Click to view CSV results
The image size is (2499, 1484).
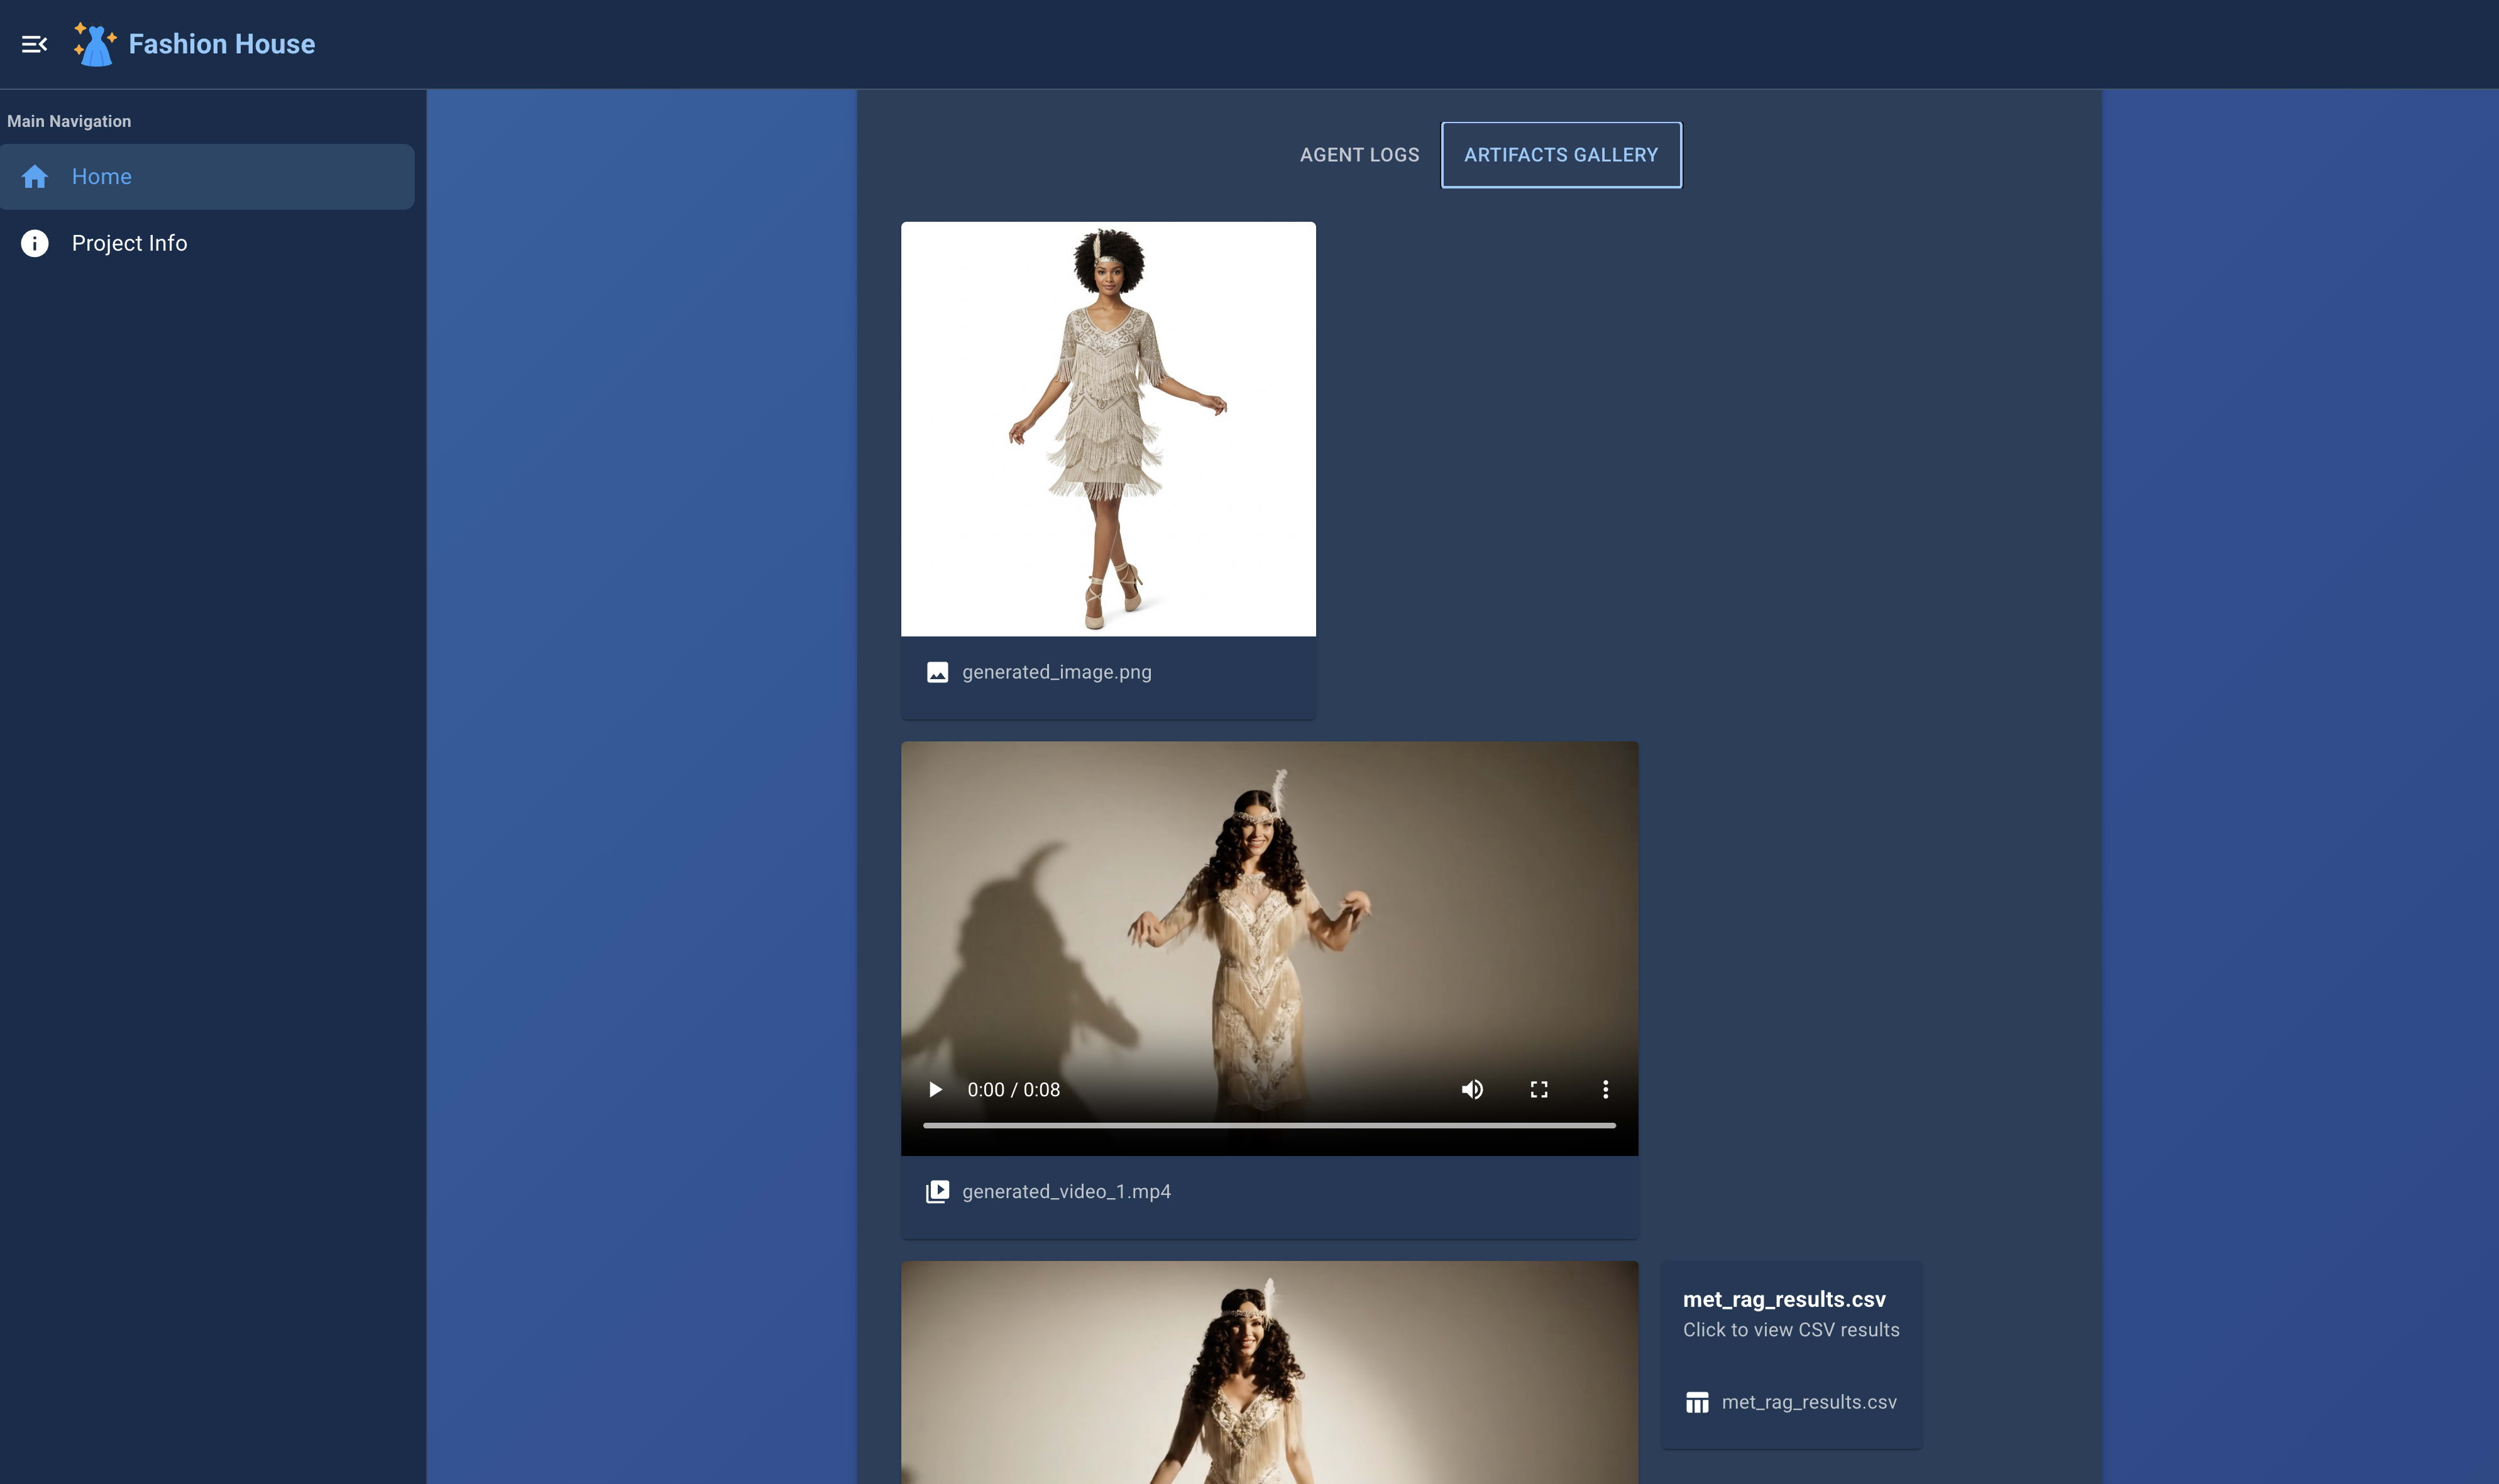point(1790,1329)
